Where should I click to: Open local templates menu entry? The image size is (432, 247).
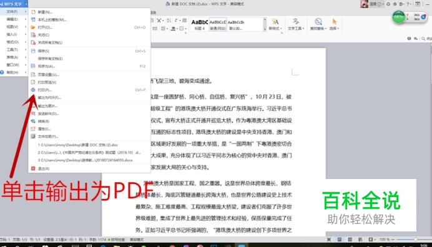(89, 19)
